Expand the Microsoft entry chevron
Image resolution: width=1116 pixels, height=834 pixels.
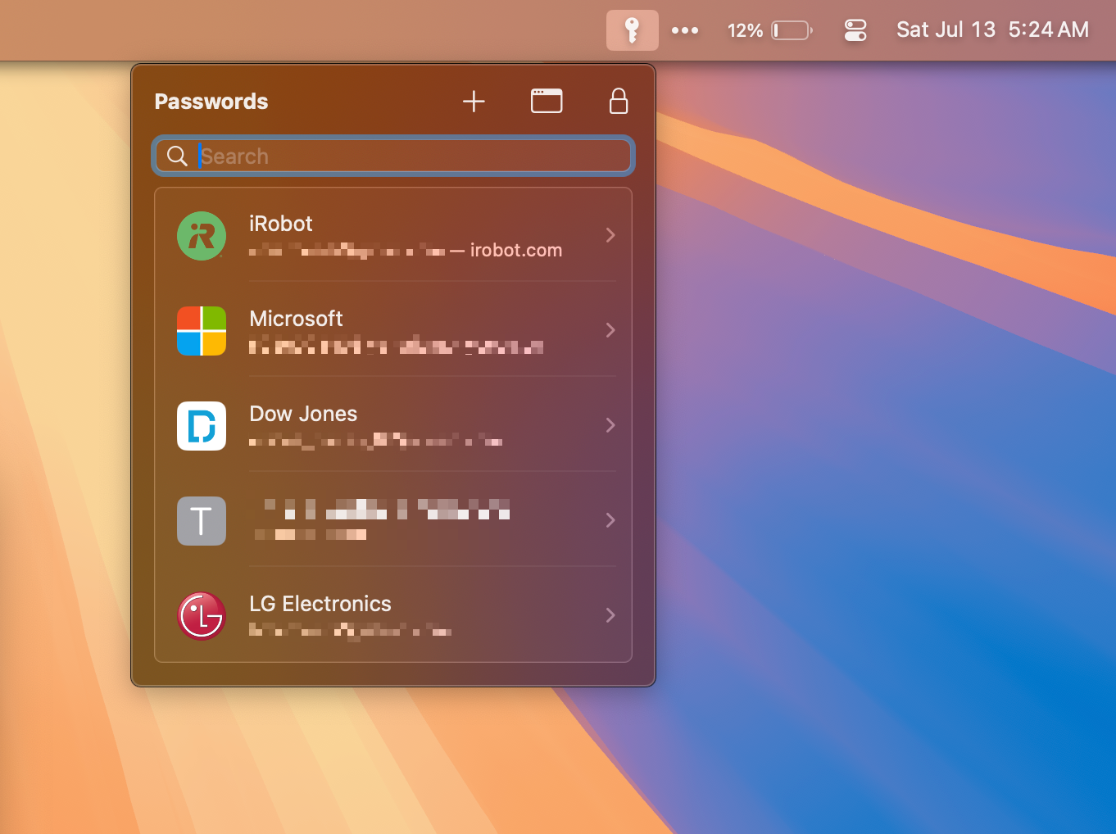(610, 330)
